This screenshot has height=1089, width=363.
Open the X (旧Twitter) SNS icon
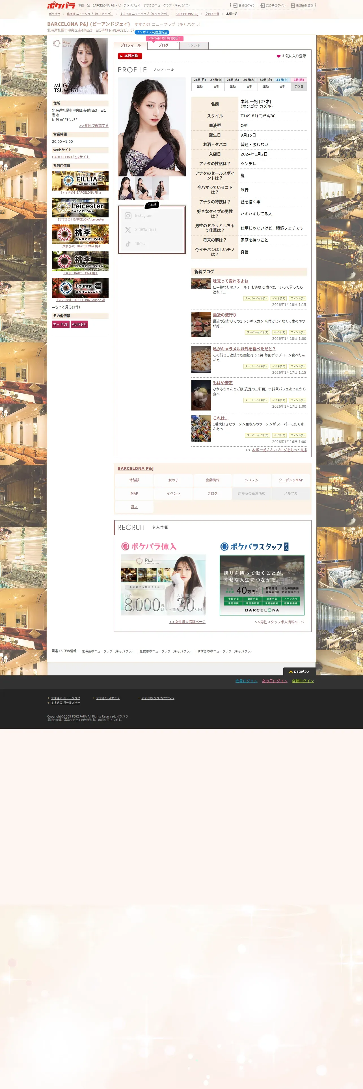click(128, 230)
